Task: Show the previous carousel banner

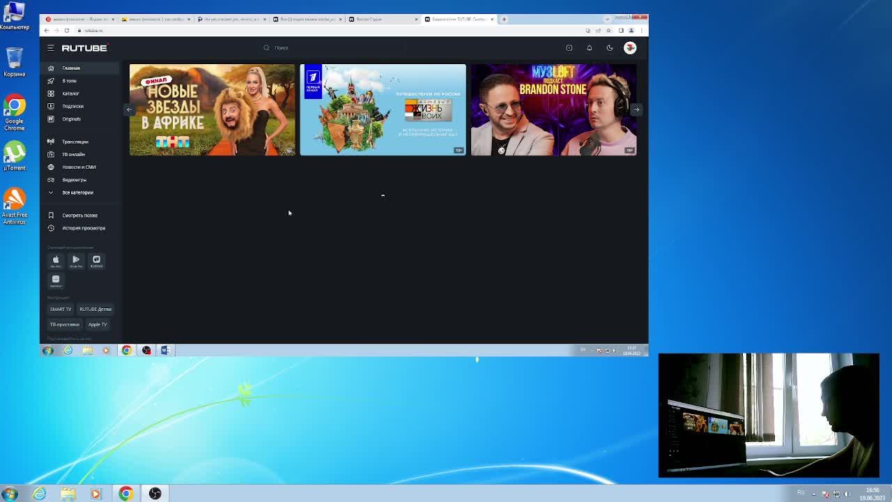Action: (x=129, y=109)
